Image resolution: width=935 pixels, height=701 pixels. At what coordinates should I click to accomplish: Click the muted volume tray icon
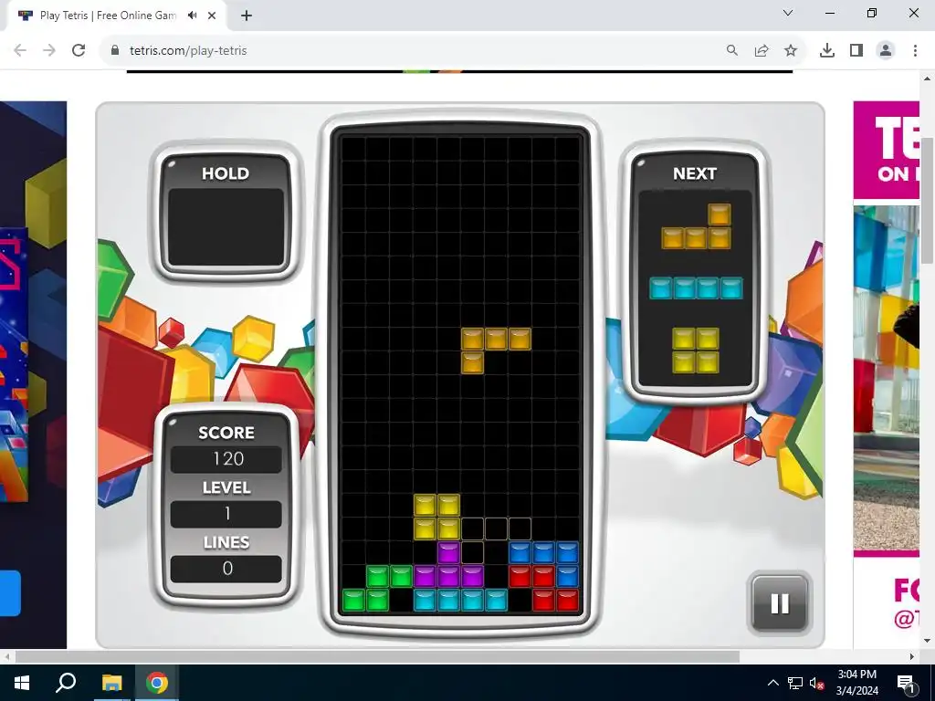tap(816, 683)
